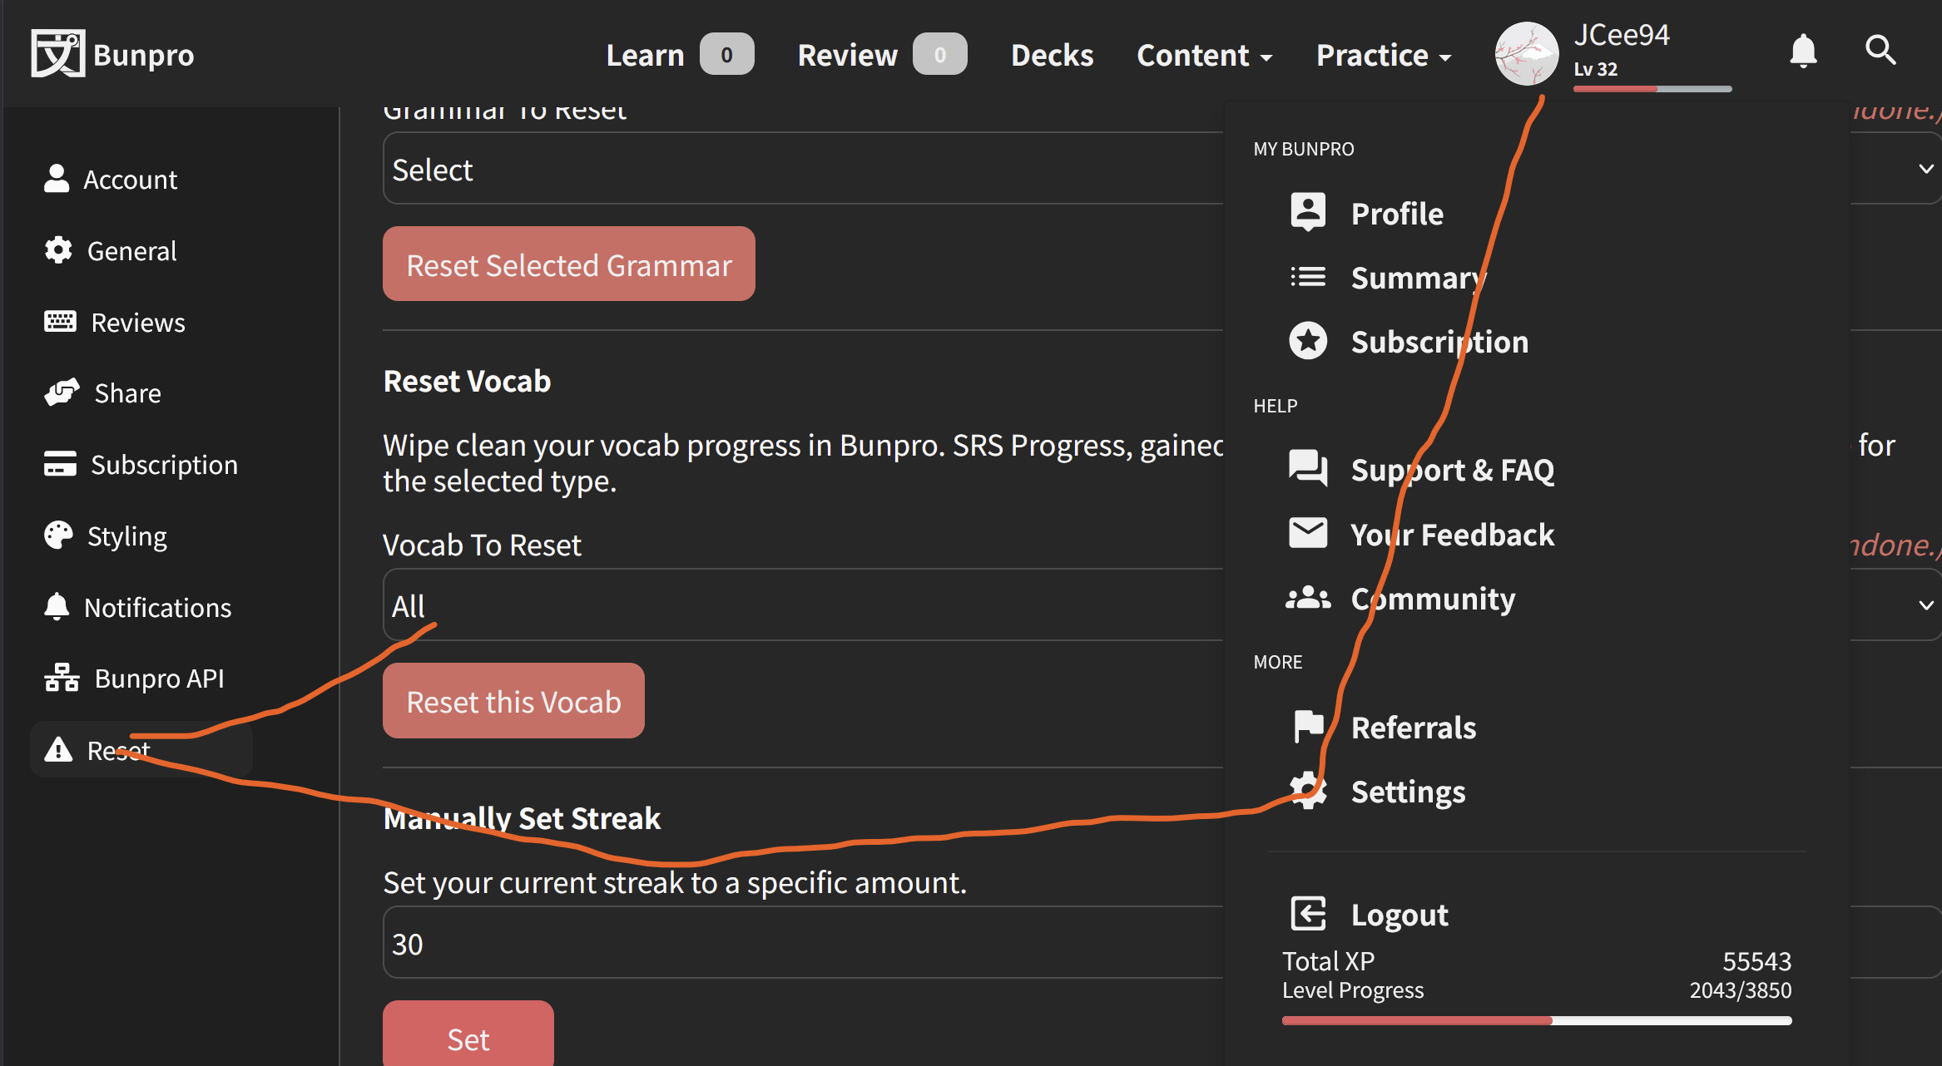Click the Reset this Vocab button
The image size is (1942, 1066).
click(x=513, y=700)
